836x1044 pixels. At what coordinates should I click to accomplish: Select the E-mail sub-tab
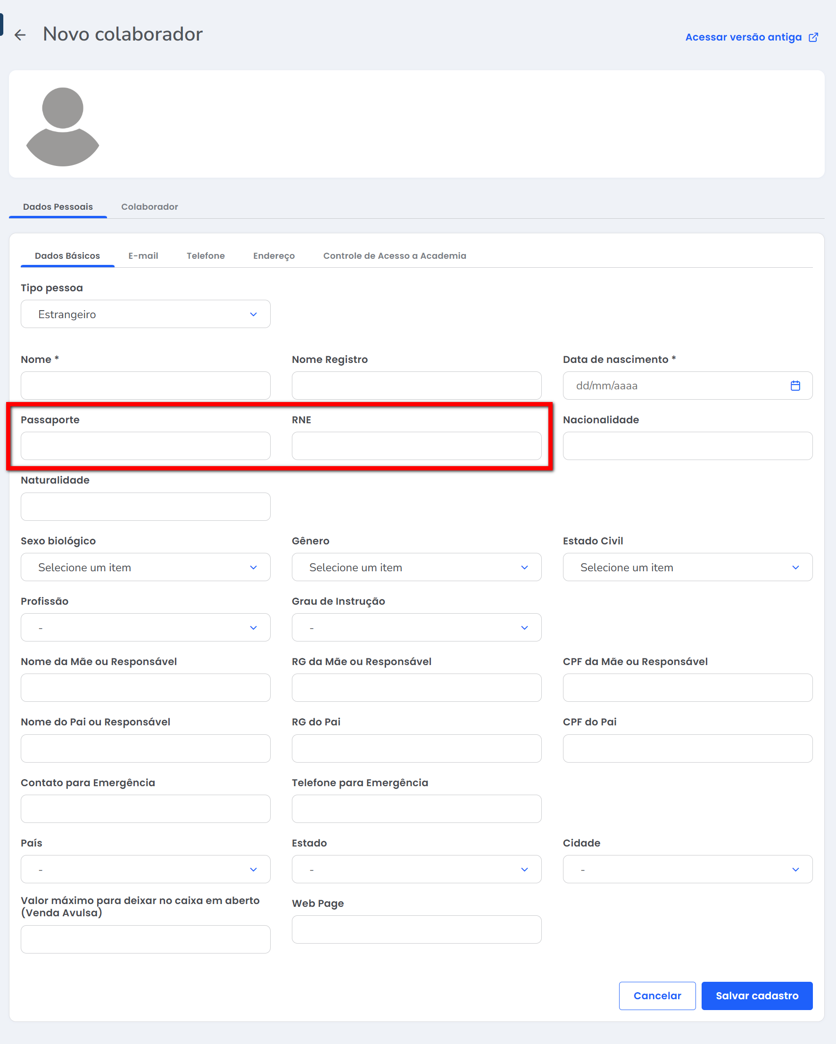(x=143, y=255)
